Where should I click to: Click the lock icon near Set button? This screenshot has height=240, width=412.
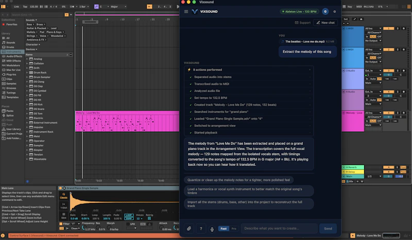[361, 19]
